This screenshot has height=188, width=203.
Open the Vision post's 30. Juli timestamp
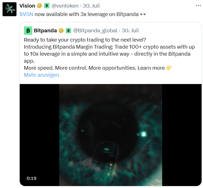[x=91, y=6]
